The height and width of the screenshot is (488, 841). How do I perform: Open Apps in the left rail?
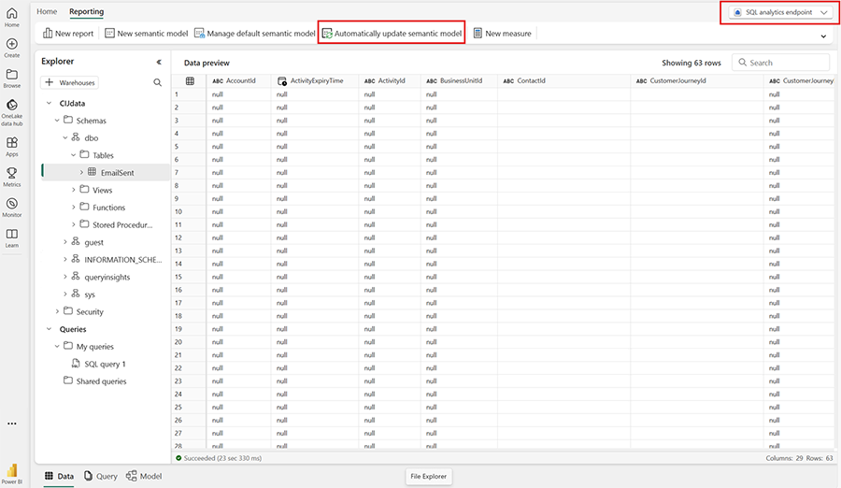point(12,146)
